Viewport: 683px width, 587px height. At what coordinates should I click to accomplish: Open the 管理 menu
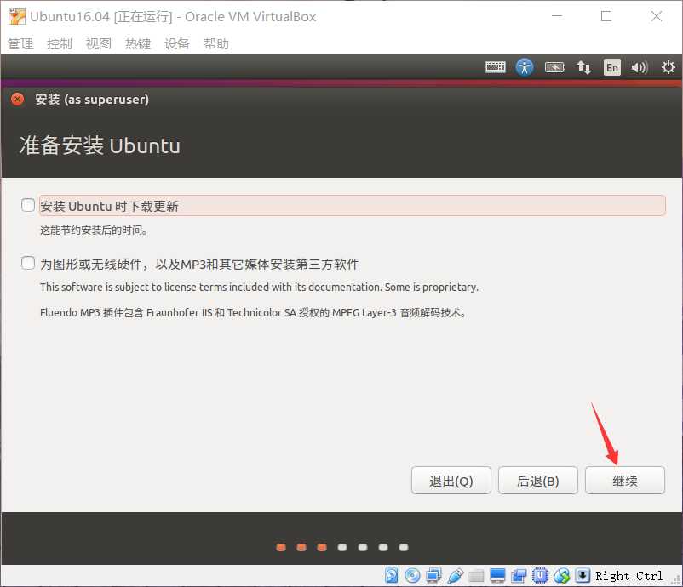point(20,43)
